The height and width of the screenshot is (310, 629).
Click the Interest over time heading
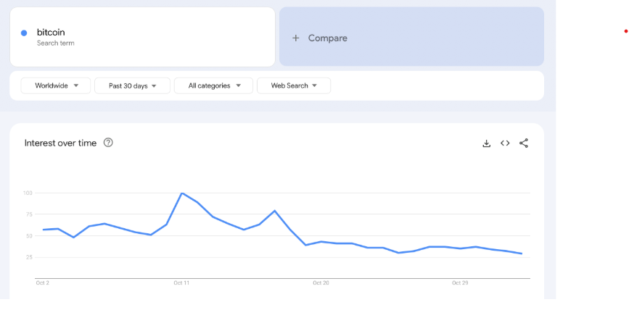[60, 143]
